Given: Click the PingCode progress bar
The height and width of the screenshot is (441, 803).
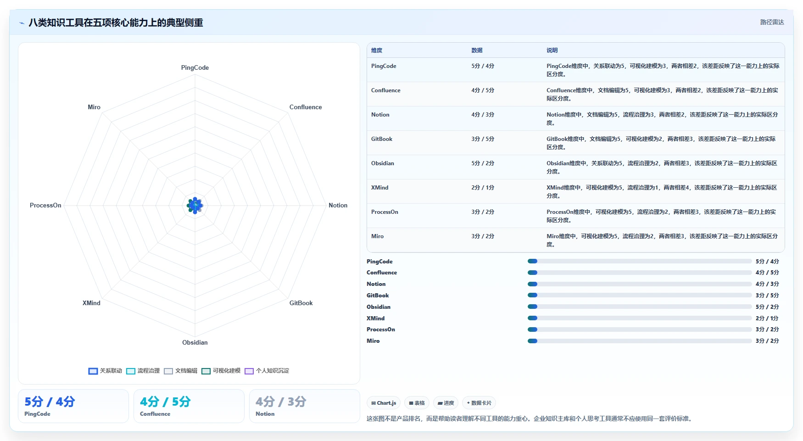Looking at the screenshot, I should point(640,261).
